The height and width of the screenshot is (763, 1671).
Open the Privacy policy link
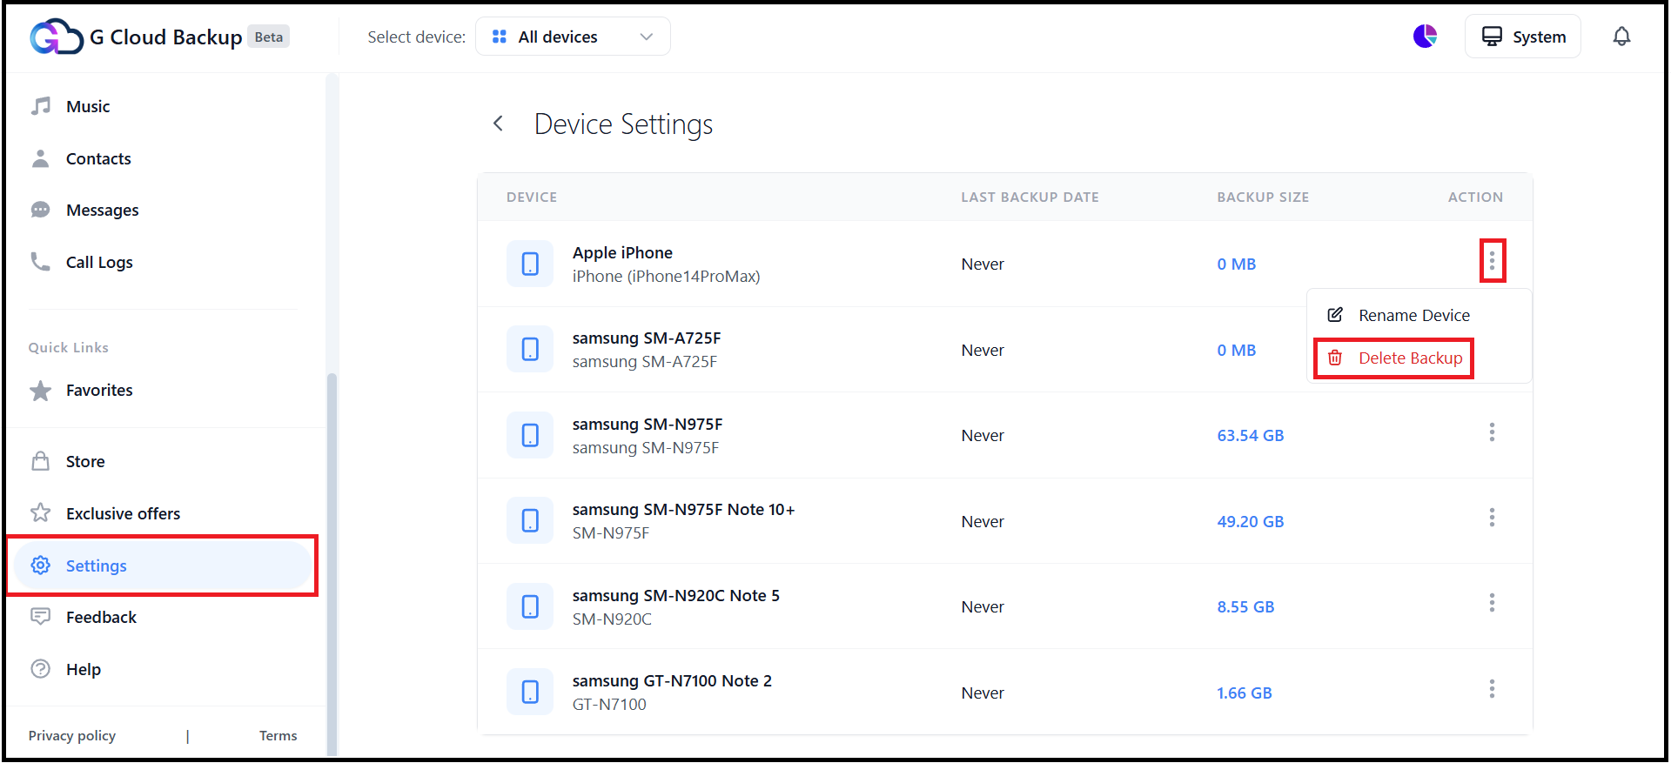click(72, 735)
